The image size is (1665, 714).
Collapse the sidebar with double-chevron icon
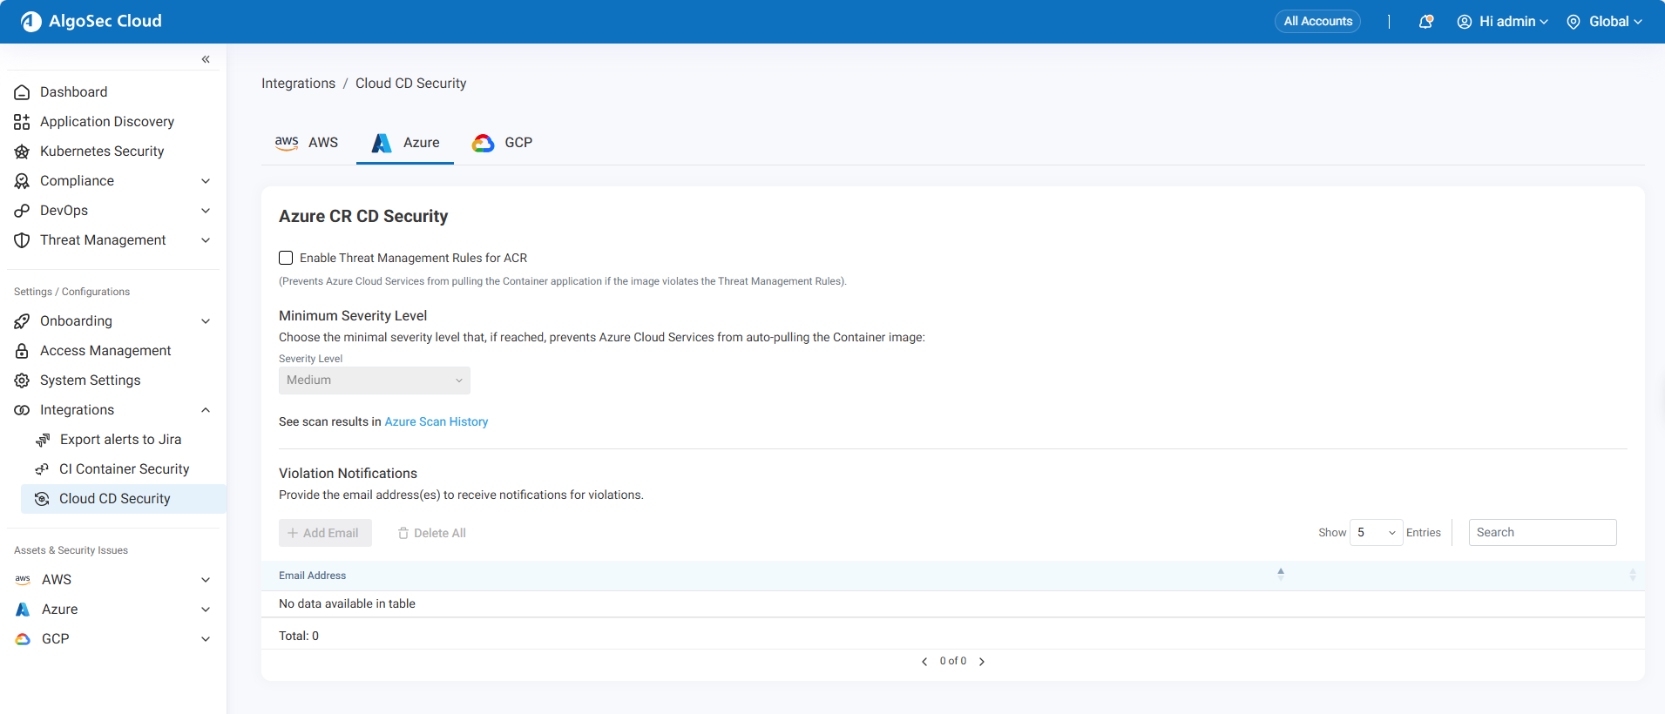[206, 59]
